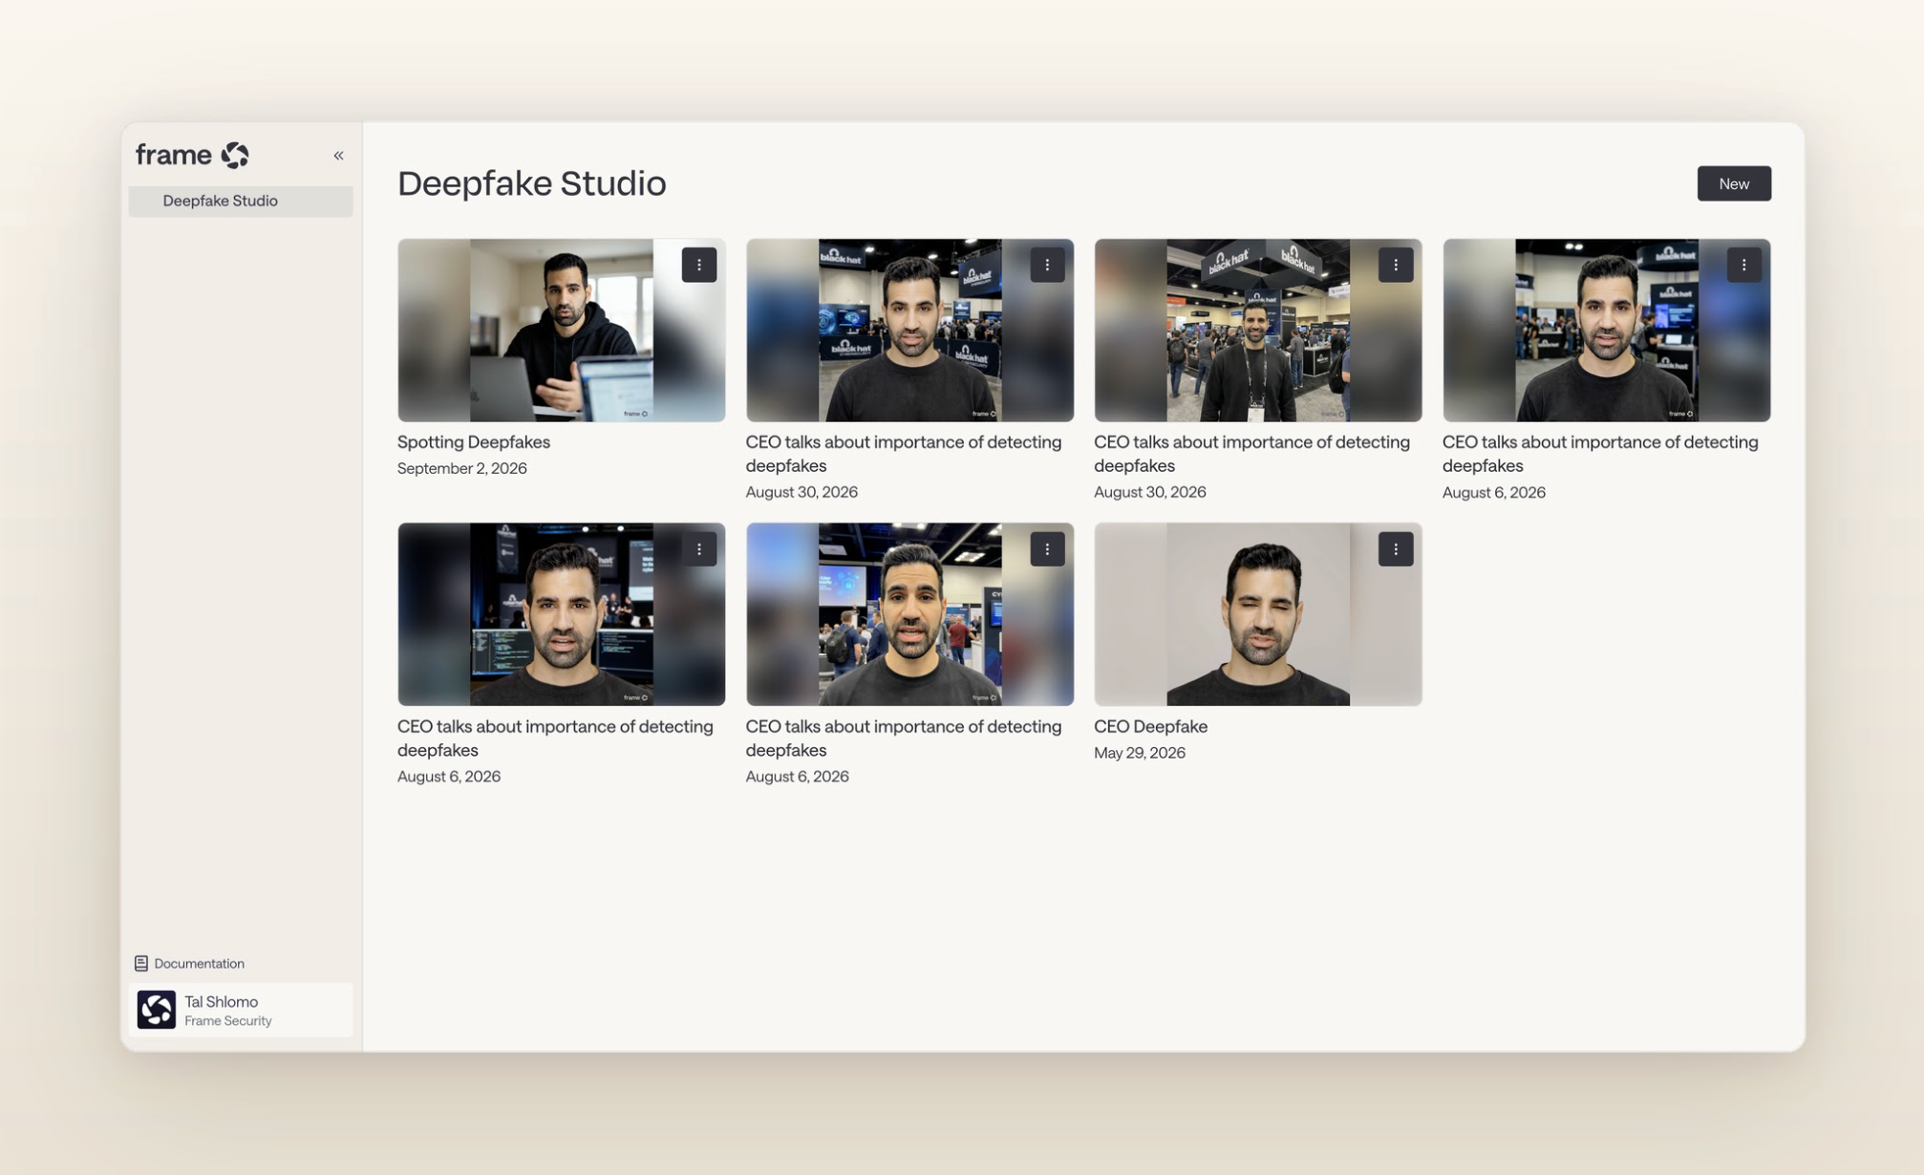This screenshot has width=1924, height=1175.
Task: Open options menu on Spotting Deepfakes card
Action: pyautogui.click(x=698, y=265)
